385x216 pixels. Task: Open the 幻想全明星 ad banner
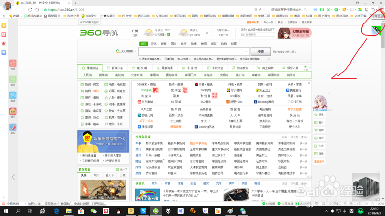295,33
